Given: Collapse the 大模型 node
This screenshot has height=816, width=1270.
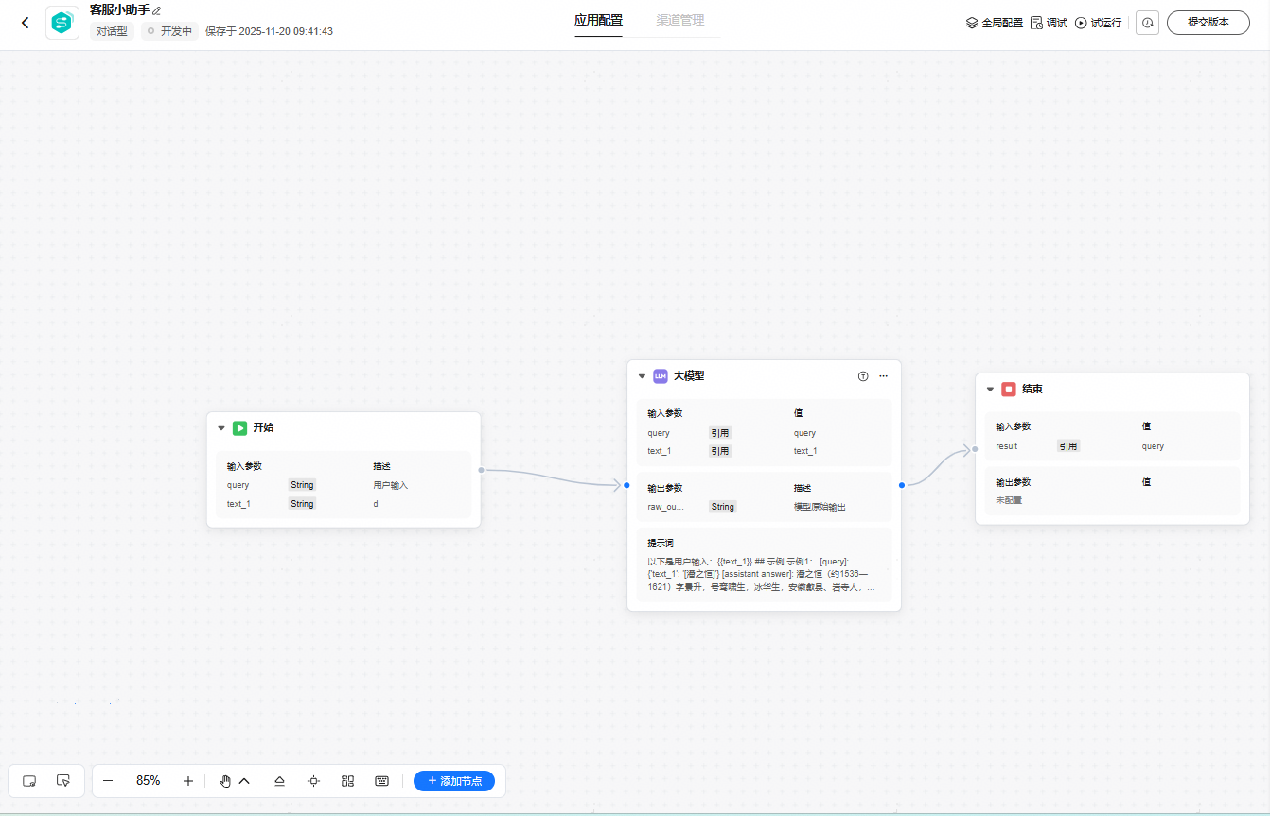Looking at the screenshot, I should [x=642, y=376].
